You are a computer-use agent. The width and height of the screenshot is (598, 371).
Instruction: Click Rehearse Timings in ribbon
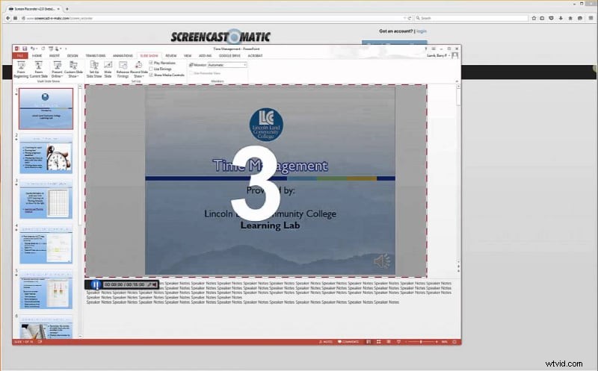tap(123, 69)
